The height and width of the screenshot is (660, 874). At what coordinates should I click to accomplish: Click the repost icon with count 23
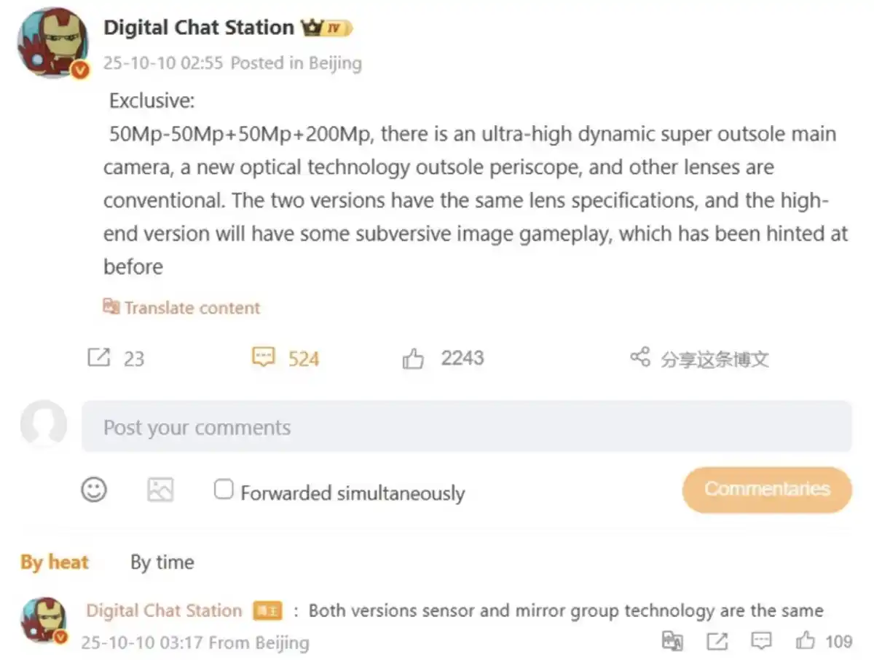pos(98,358)
